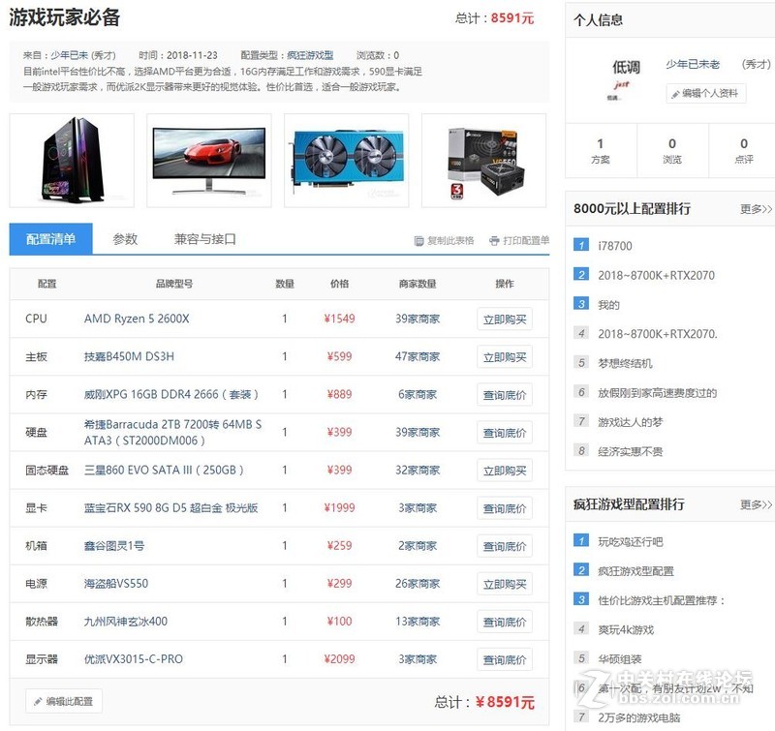
Task: Click pencil icon on 编辑此配置 button
Action: pyautogui.click(x=38, y=701)
